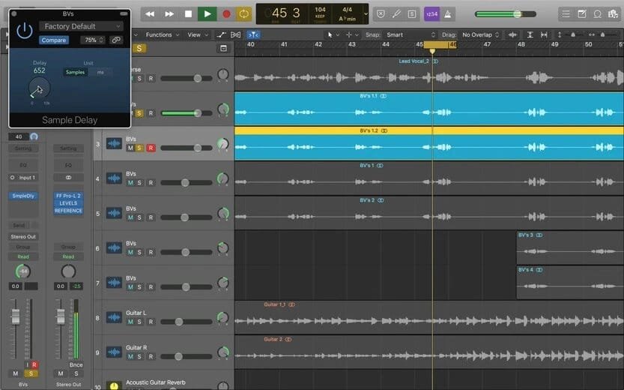Click the BVs channel strip volume fader
624x390 pixels.
16,316
